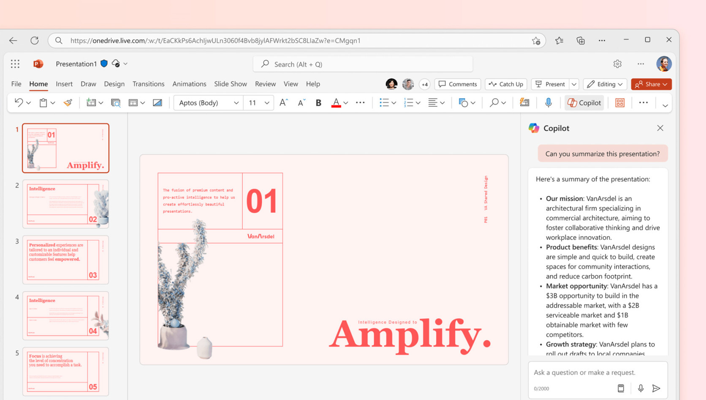Viewport: 706px width, 400px height.
Task: Select slide 3 thumbnail with Personalized text
Action: [x=65, y=259]
